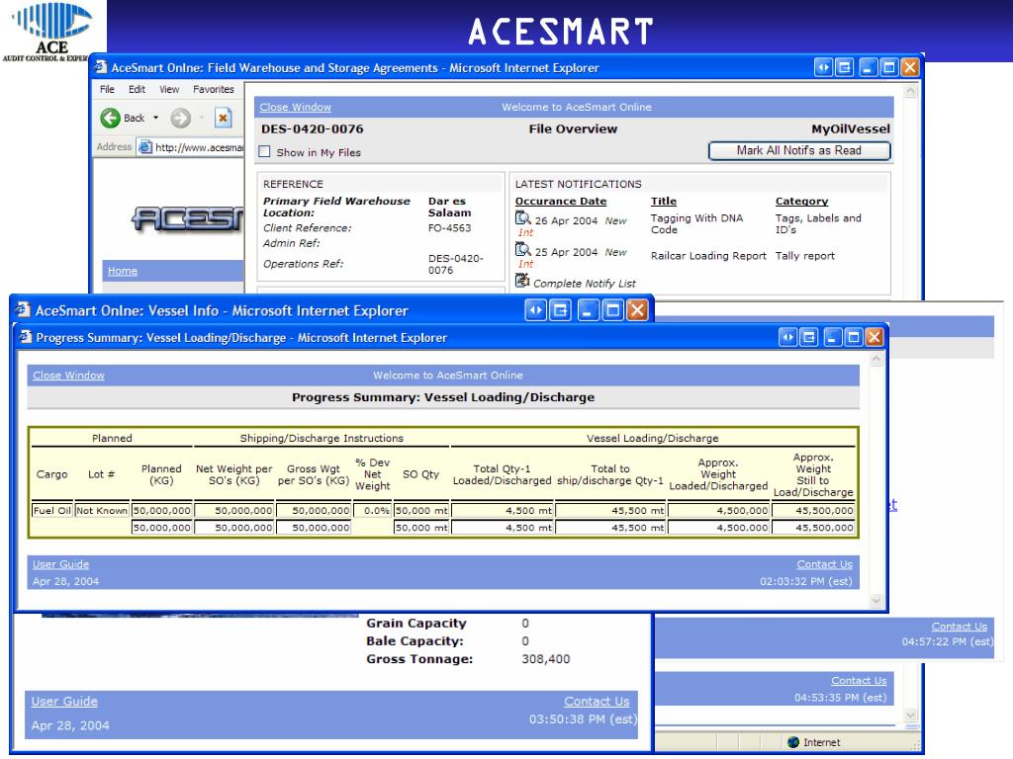Click Back arrow icon in Internet Explorer toolbar
Viewport: 1013px width, 759px height.
[x=111, y=118]
